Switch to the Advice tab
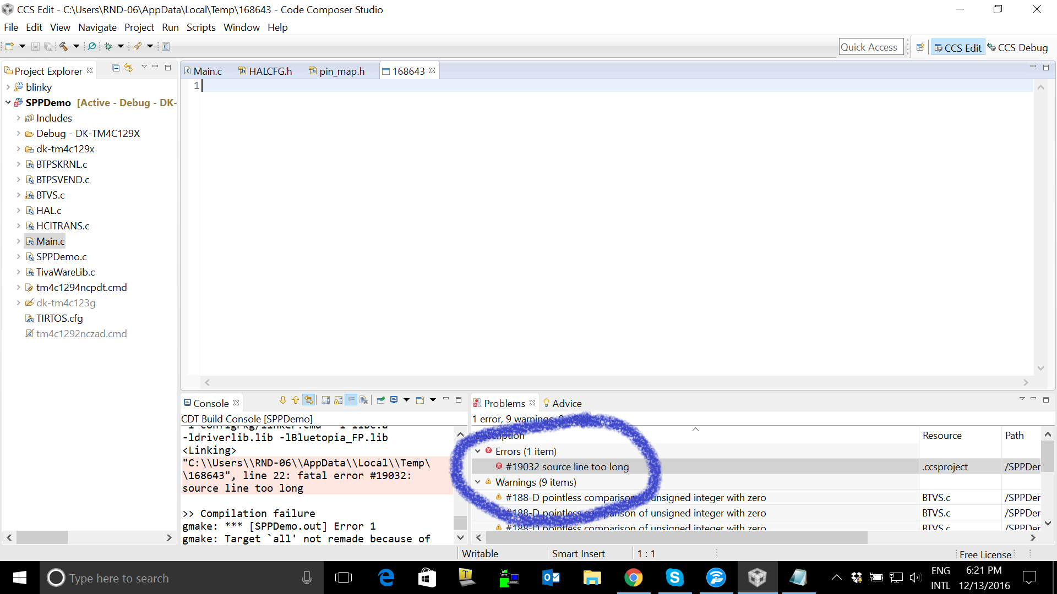The width and height of the screenshot is (1057, 594). [x=562, y=403]
